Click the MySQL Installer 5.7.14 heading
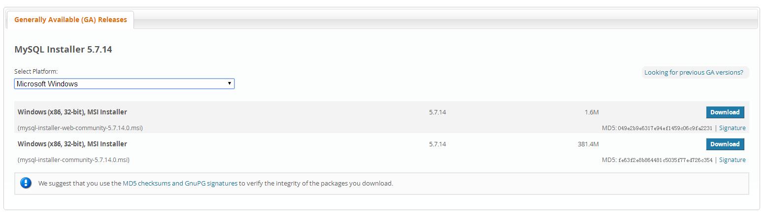Image resolution: width=767 pixels, height=216 pixels. [x=63, y=50]
